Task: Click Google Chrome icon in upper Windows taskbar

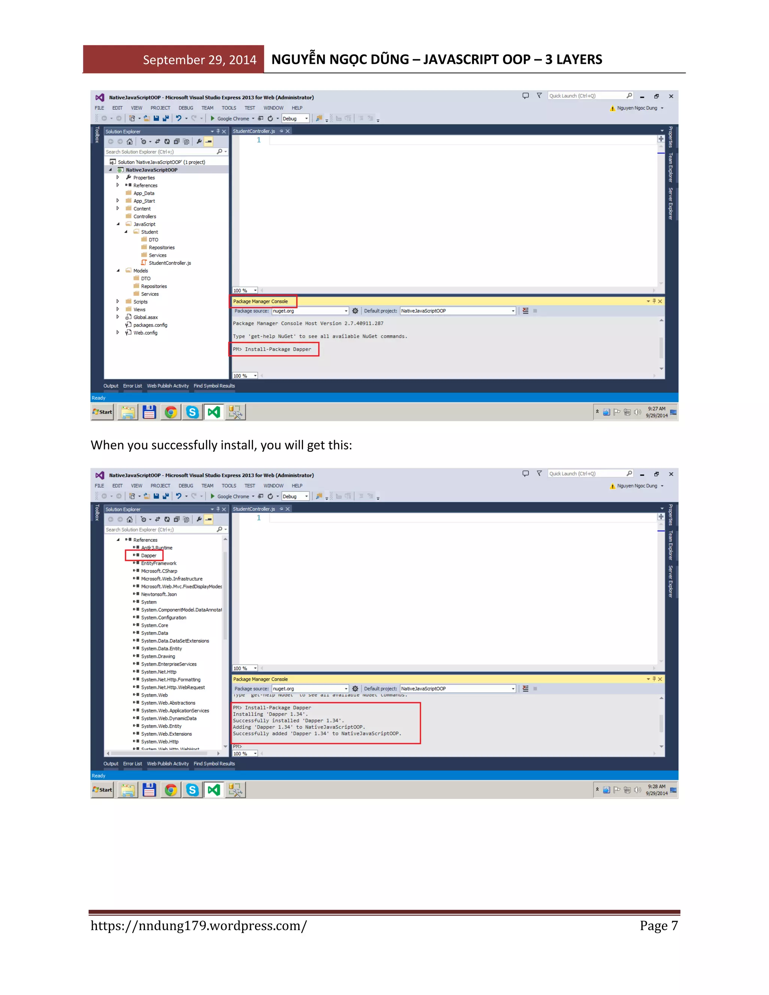Action: [x=171, y=412]
